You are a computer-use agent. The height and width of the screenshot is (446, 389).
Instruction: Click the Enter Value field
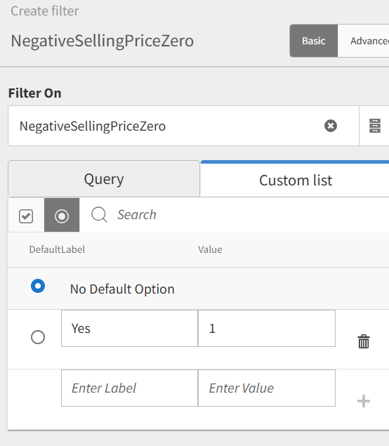pyautogui.click(x=267, y=388)
